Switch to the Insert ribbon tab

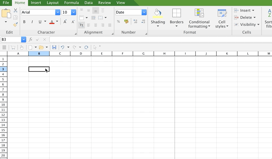(36, 3)
